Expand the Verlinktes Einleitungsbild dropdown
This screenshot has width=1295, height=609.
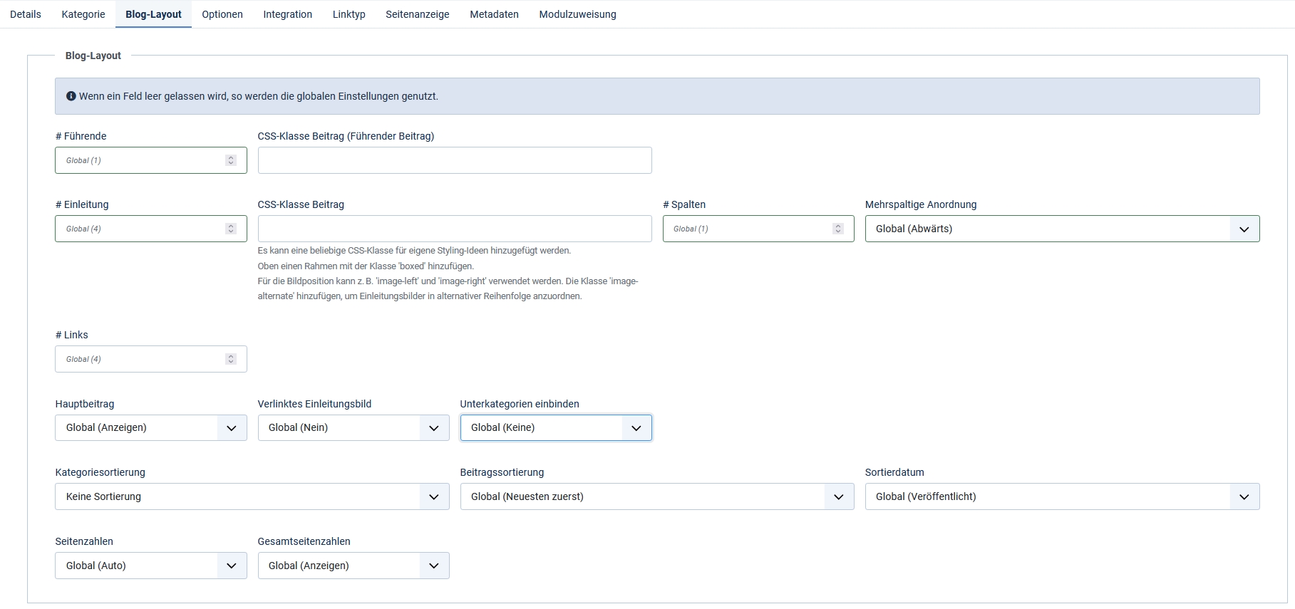(354, 427)
